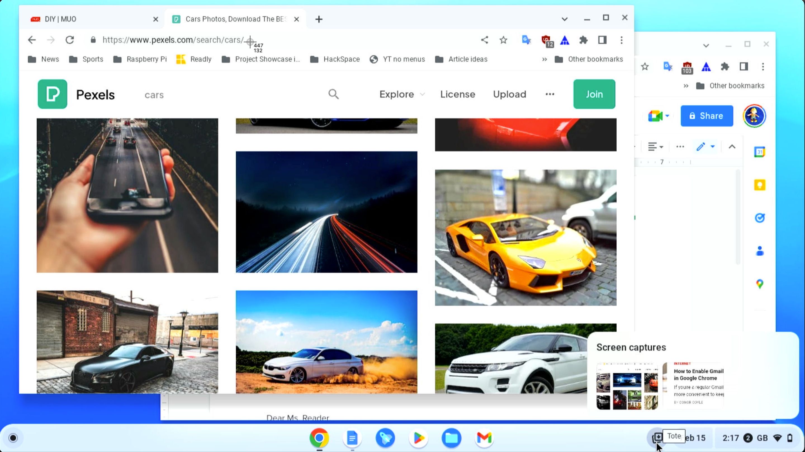
Task: Click the Google Translate toolbar icon
Action: [x=526, y=40]
